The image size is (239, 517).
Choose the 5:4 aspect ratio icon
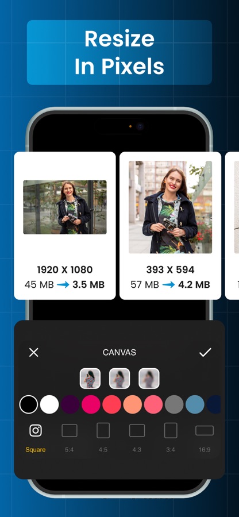tap(70, 431)
